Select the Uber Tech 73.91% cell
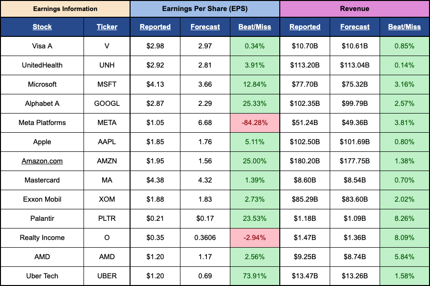430x286 pixels. coord(254,276)
